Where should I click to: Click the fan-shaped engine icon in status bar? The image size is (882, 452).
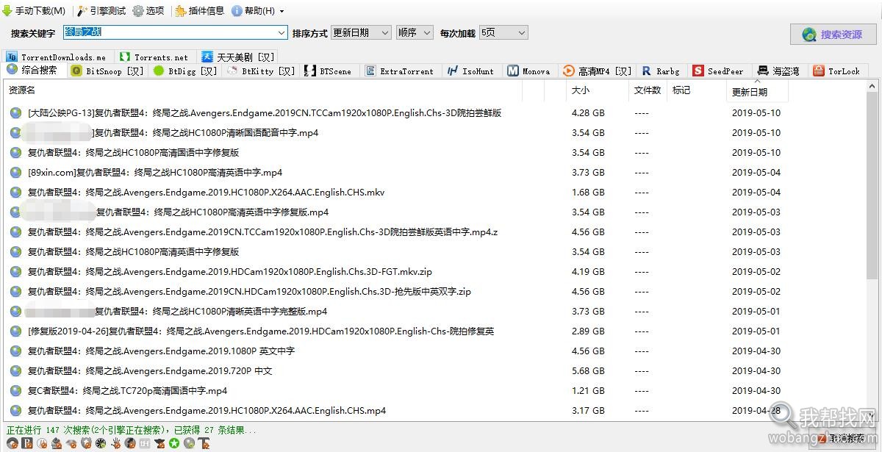click(x=101, y=443)
